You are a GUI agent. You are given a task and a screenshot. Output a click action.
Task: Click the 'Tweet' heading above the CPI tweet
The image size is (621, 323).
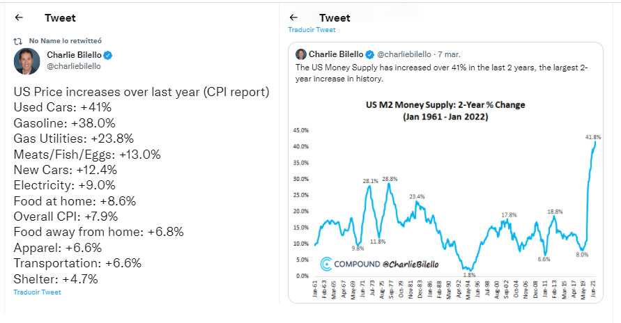[60, 18]
